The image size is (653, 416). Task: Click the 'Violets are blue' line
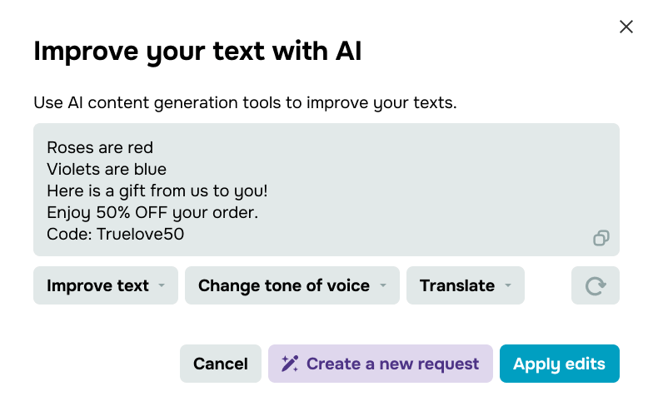(107, 170)
